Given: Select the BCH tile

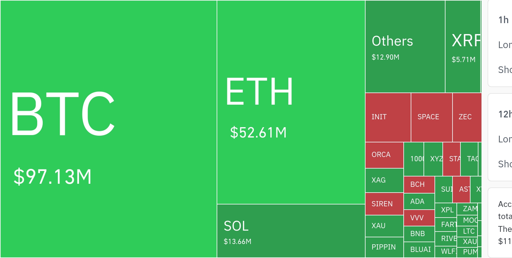Looking at the screenshot, I should coord(419,184).
